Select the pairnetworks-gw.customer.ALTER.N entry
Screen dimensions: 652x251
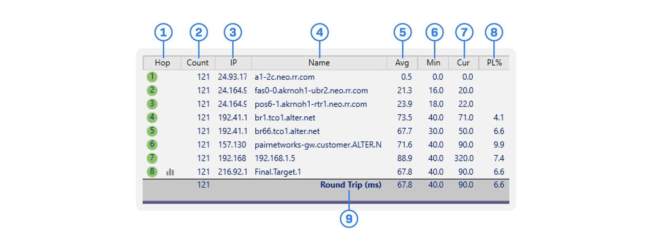click(x=318, y=145)
